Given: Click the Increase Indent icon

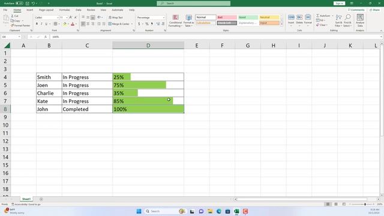Looking at the screenshot, I should 104,24.
